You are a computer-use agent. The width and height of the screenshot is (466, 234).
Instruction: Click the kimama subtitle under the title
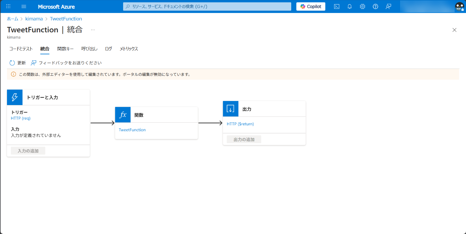coord(14,37)
